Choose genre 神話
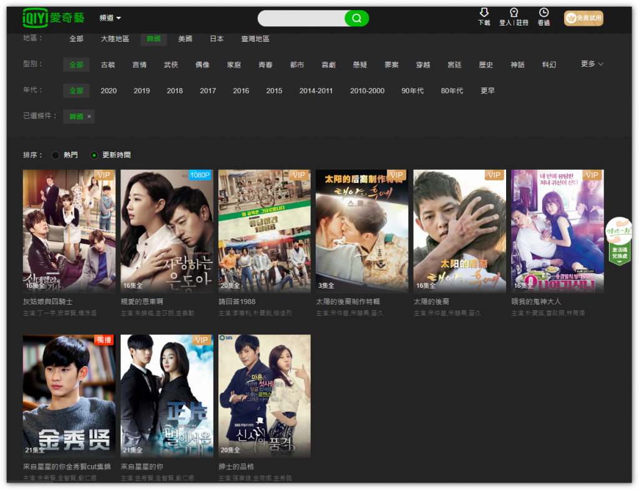The width and height of the screenshot is (639, 490). [x=517, y=65]
